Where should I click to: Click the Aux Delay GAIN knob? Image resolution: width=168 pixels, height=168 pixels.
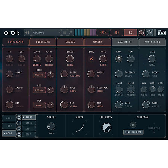point(119,105)
